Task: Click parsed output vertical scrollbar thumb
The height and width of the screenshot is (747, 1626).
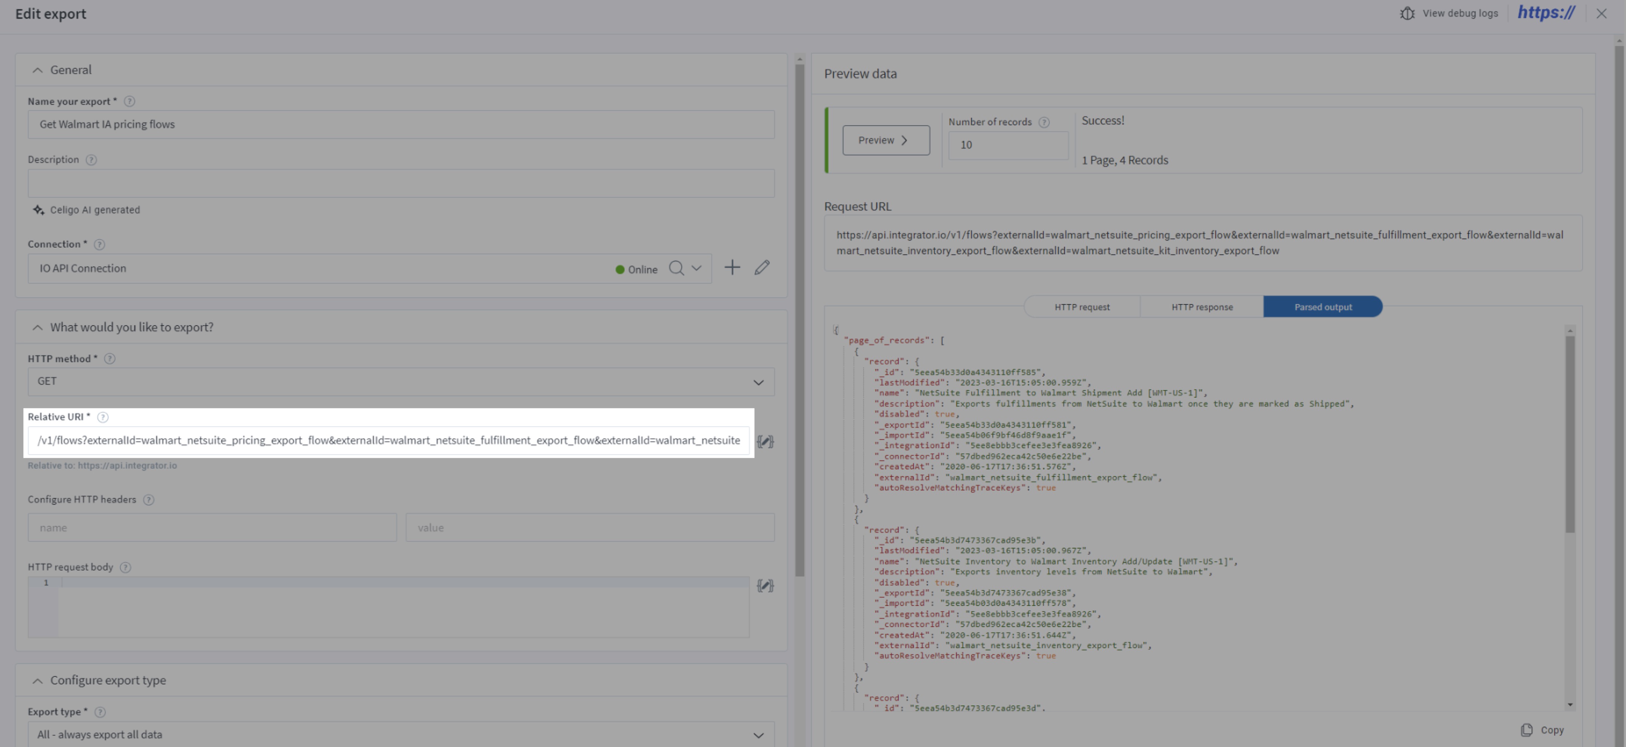Action: point(1570,434)
